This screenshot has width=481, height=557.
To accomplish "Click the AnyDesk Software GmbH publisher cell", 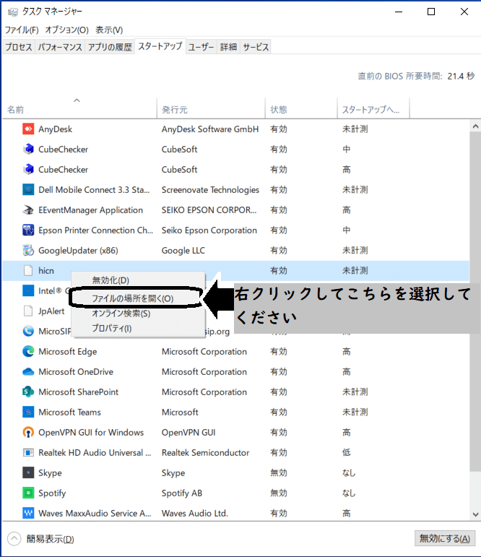I will [210, 129].
